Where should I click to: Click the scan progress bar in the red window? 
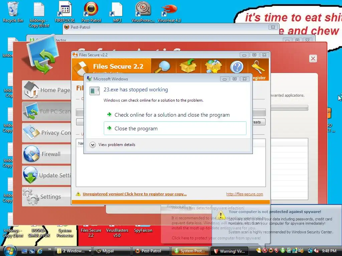pos(290,108)
